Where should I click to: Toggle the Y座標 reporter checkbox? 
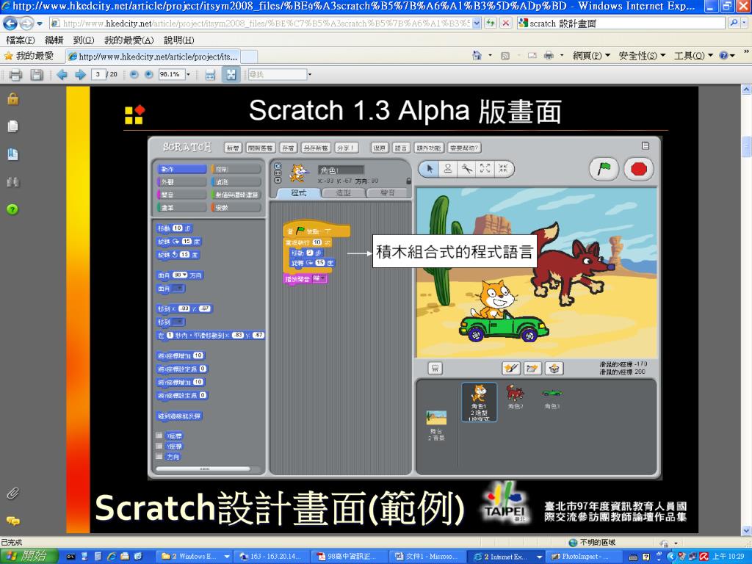159,446
